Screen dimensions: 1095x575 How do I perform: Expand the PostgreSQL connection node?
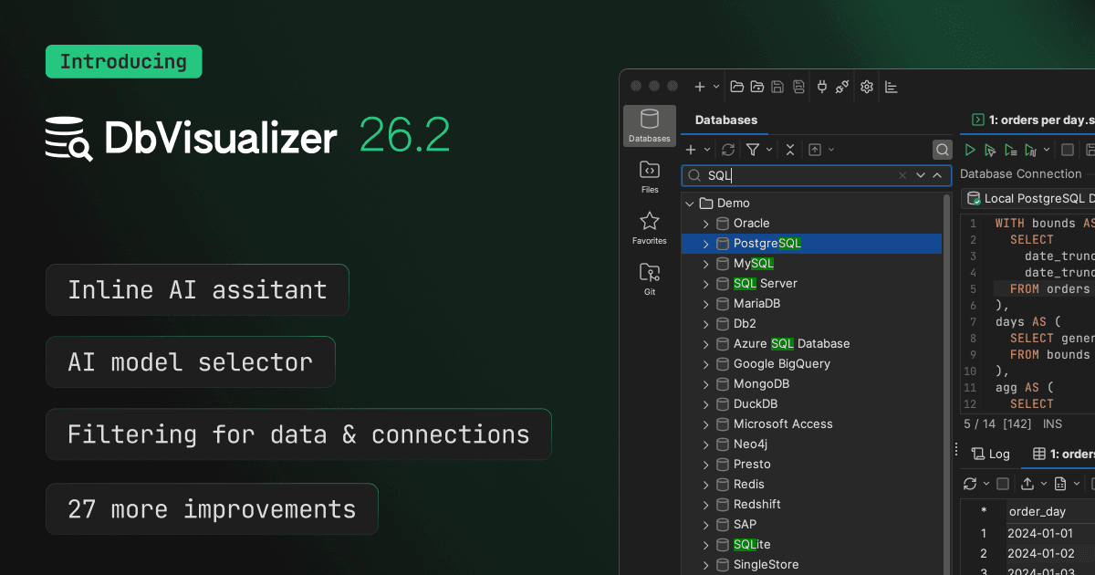coord(705,243)
